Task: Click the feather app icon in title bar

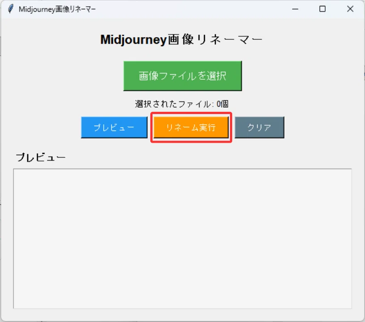Action: [x=10, y=9]
